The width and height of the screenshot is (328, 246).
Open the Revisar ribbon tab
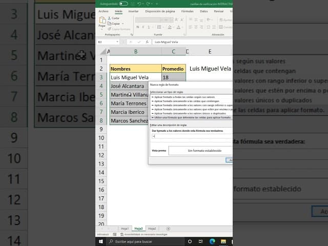point(219,11)
